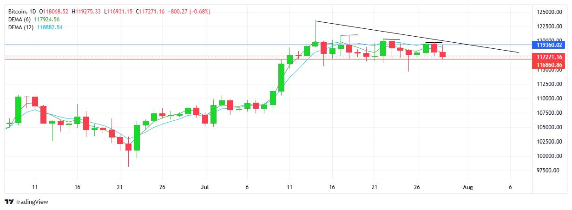Click the high price H119275.33

(86, 11)
